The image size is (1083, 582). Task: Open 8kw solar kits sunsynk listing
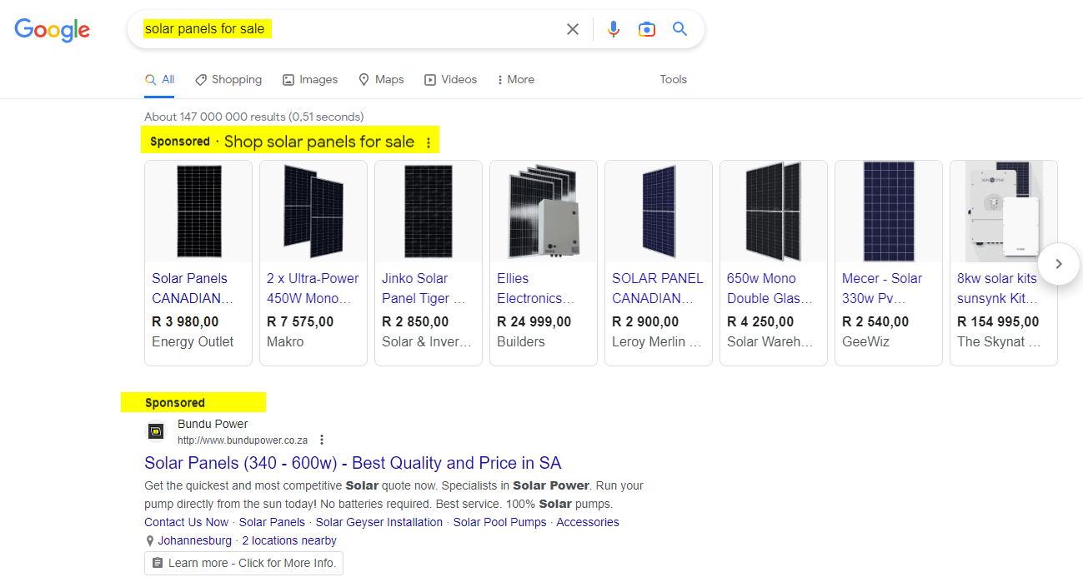coord(998,288)
